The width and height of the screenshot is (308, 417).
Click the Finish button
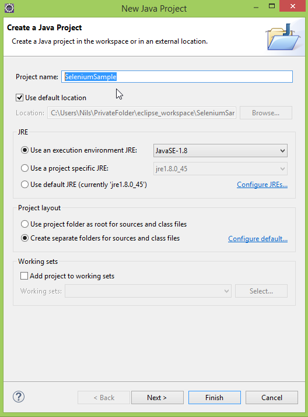[x=215, y=398]
